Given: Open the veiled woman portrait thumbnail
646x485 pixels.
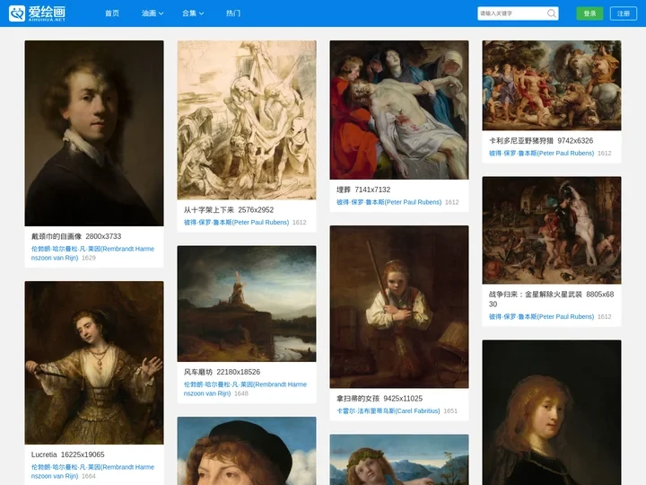Looking at the screenshot, I should click(552, 412).
